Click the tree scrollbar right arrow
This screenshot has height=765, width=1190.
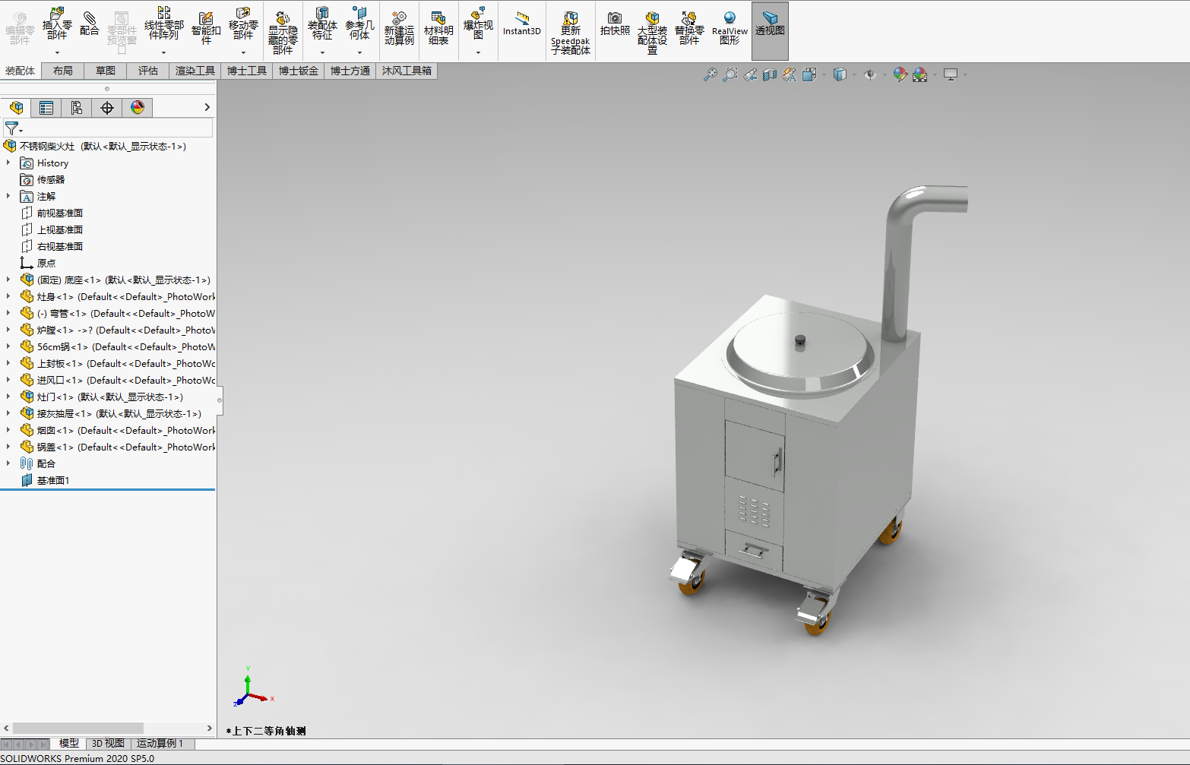coord(210,729)
